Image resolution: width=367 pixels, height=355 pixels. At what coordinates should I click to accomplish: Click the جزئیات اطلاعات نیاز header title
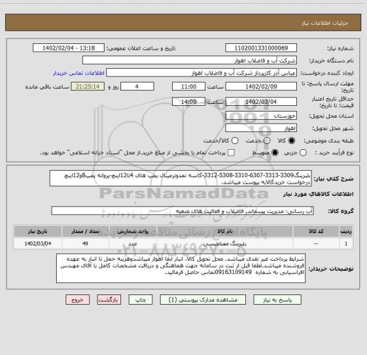coord(325,23)
